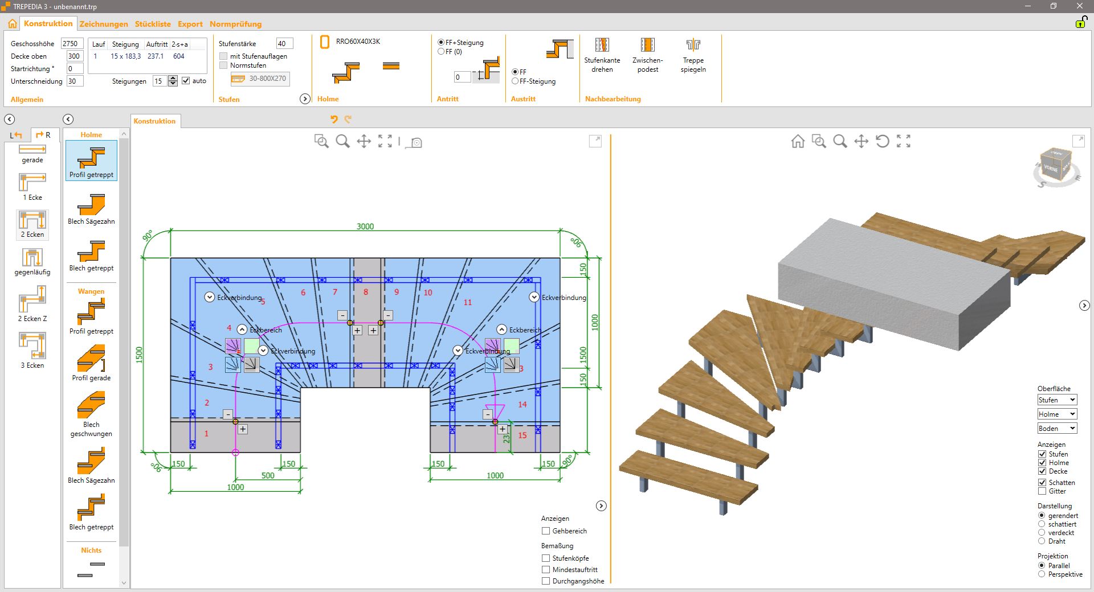Switch to the Normprüfung tab
1094x592 pixels.
tap(235, 24)
